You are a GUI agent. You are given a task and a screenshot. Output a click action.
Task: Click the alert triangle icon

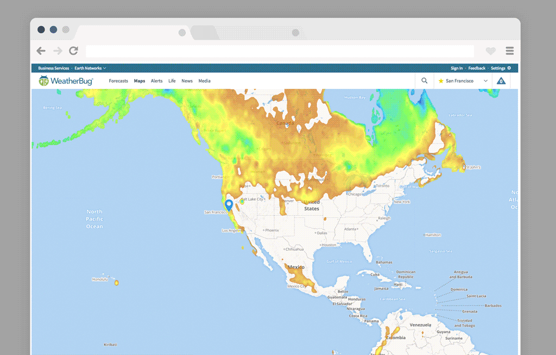click(x=501, y=81)
